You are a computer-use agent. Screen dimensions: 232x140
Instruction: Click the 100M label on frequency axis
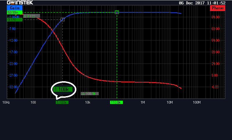point(197,102)
